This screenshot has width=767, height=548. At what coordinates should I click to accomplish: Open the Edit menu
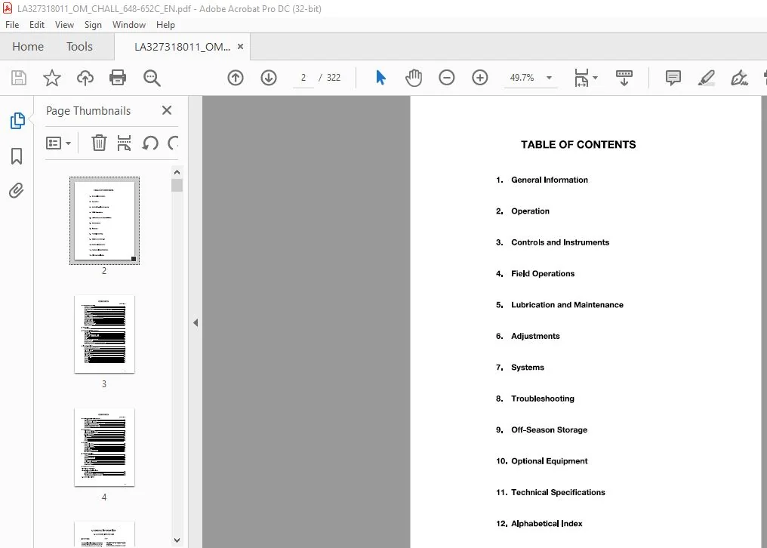click(37, 25)
